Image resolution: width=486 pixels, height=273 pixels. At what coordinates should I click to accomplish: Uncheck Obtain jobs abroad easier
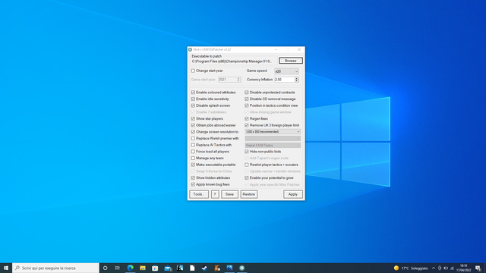click(193, 125)
